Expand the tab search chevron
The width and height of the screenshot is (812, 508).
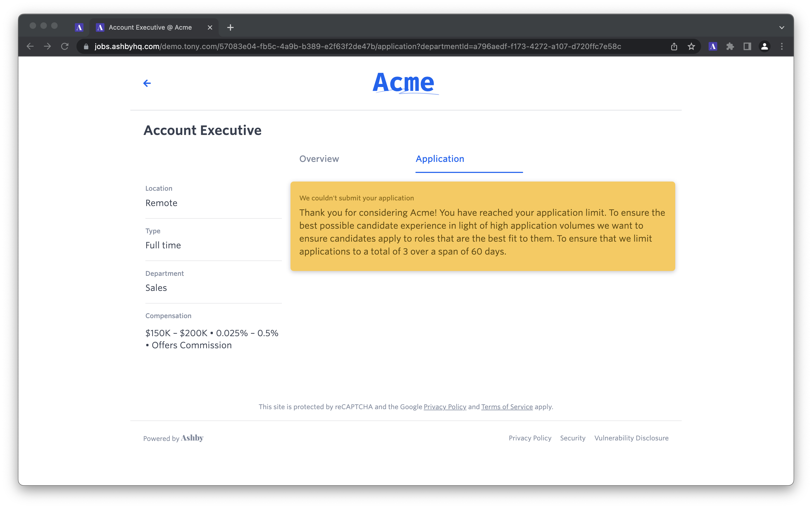pyautogui.click(x=782, y=27)
